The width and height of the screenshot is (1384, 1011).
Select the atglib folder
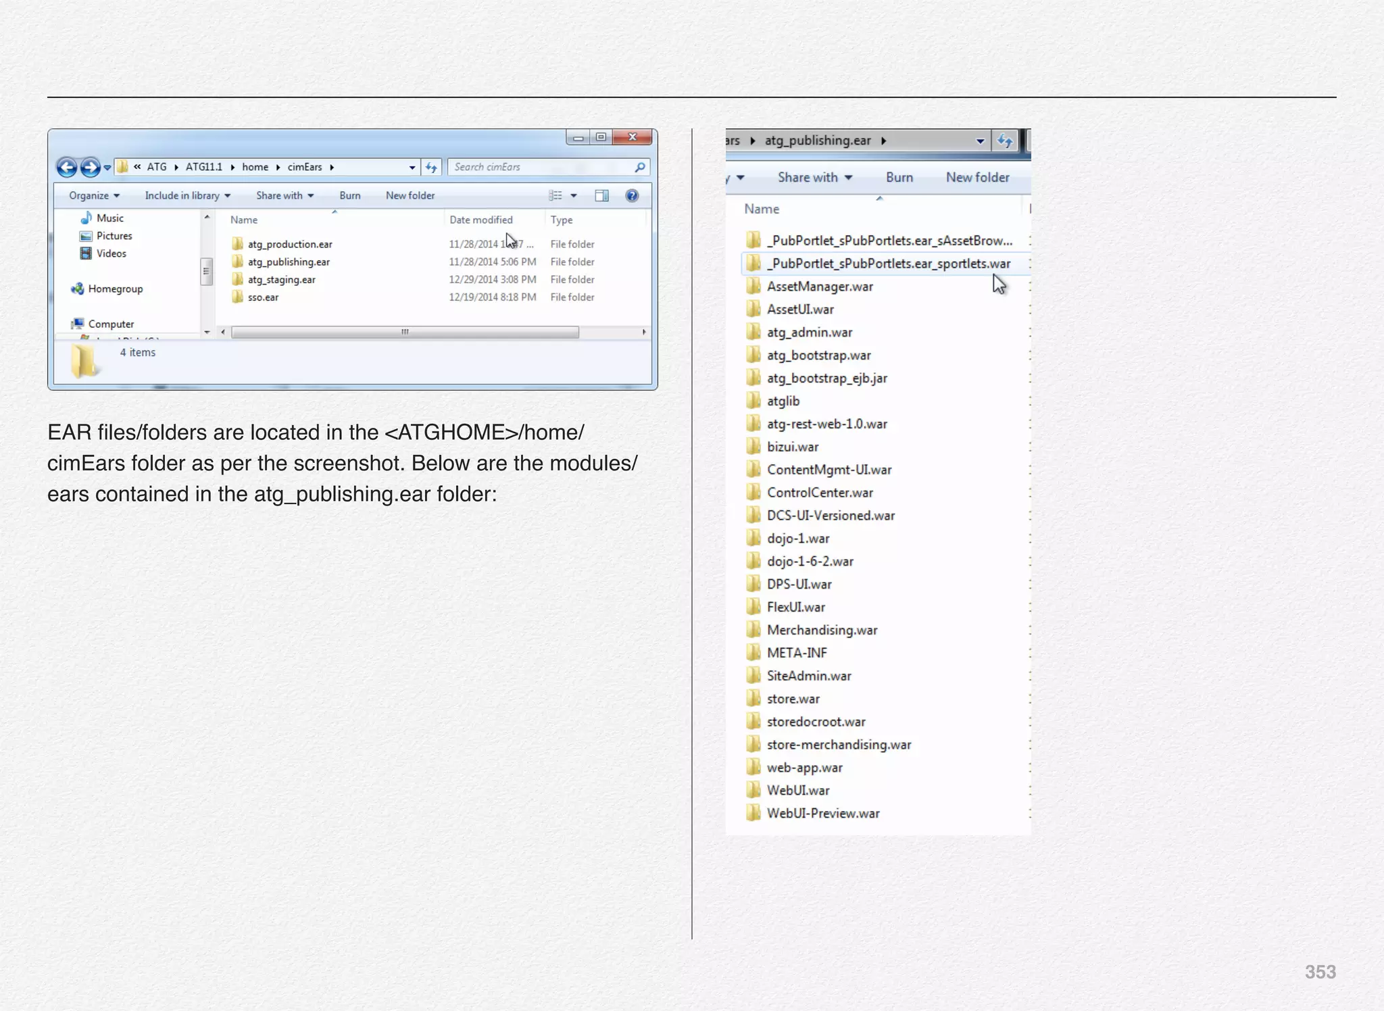tap(773, 401)
